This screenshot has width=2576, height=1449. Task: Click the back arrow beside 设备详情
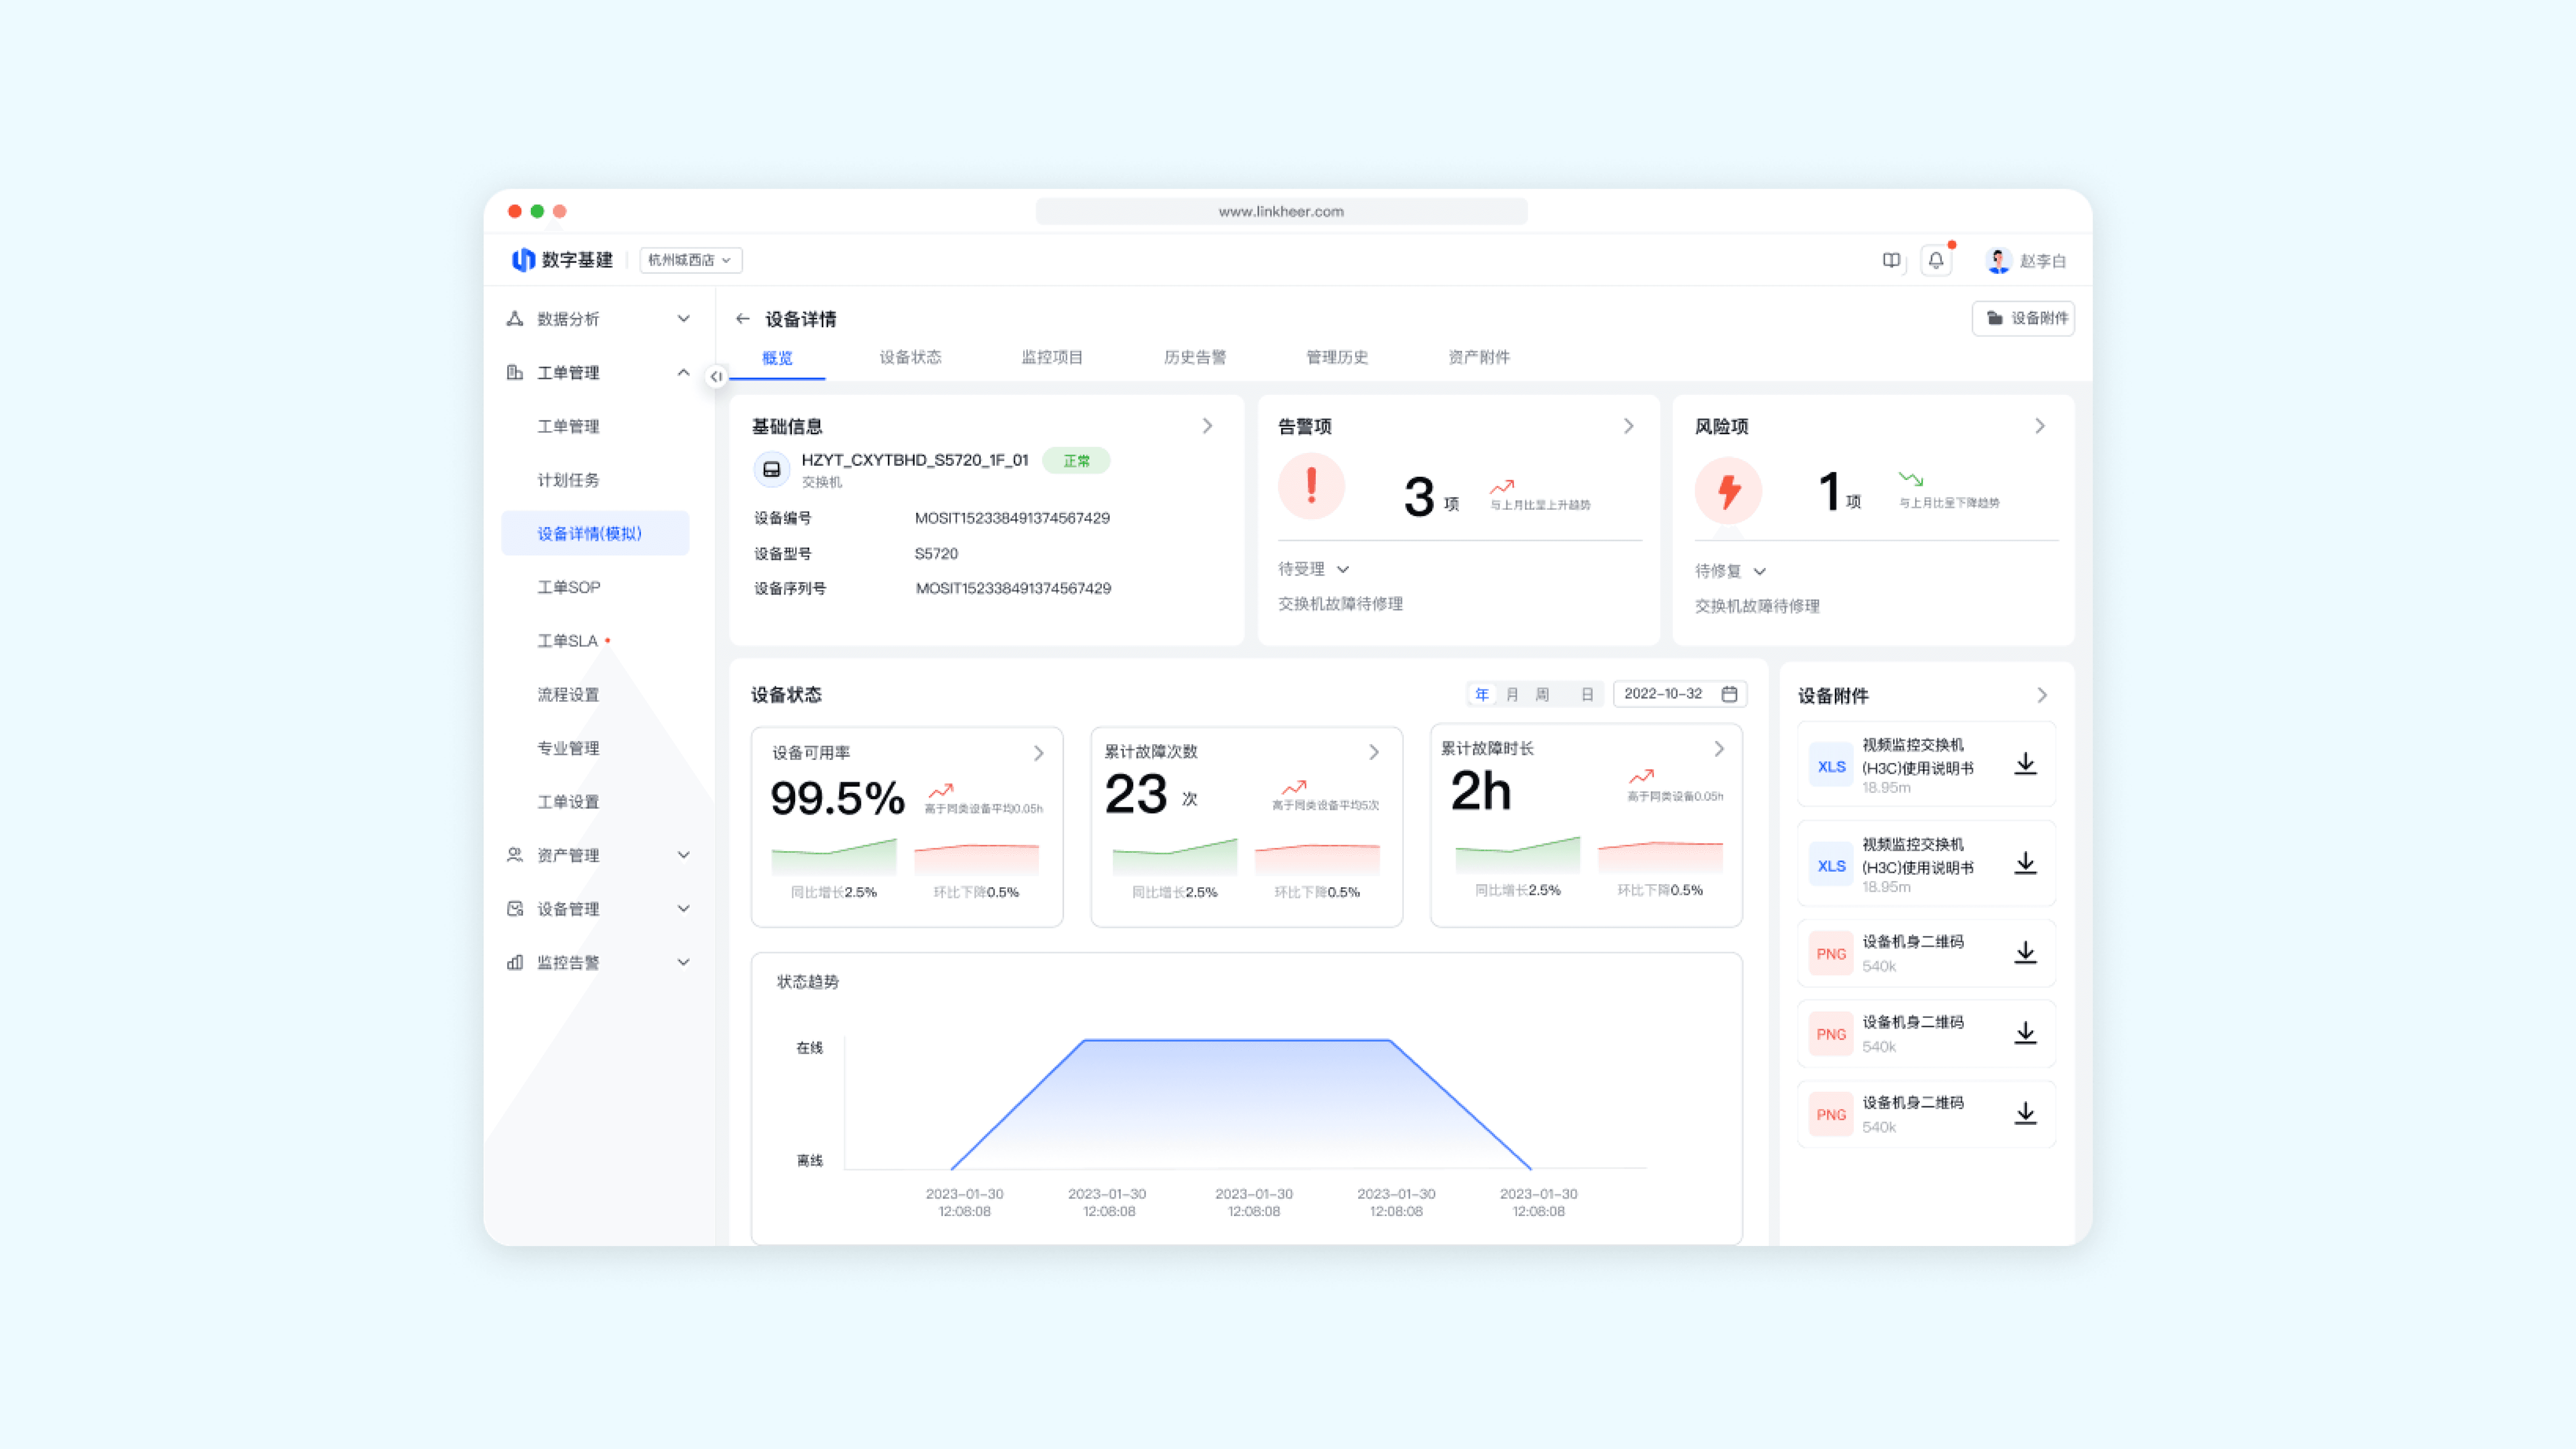tap(743, 319)
